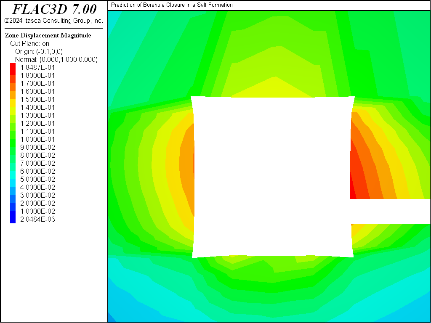Click the Origin (-0.1,0,0) legend line
The height and width of the screenshot is (323, 431).
tap(39, 51)
